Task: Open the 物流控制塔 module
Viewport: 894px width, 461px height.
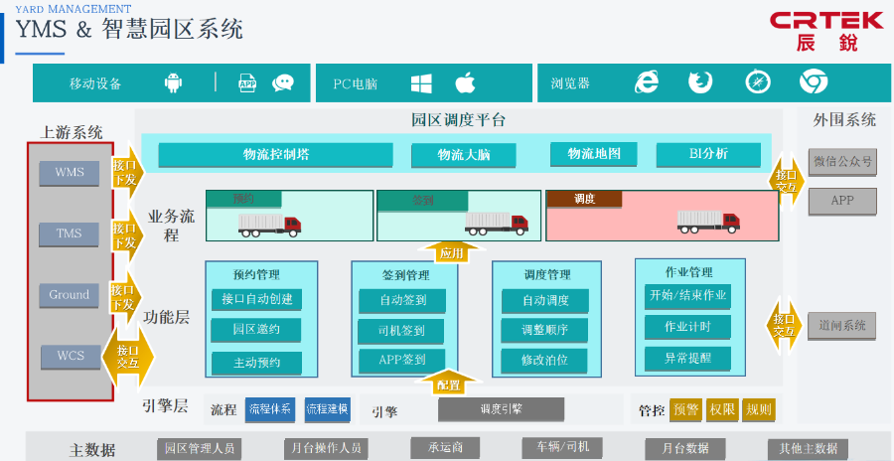Action: [275, 155]
